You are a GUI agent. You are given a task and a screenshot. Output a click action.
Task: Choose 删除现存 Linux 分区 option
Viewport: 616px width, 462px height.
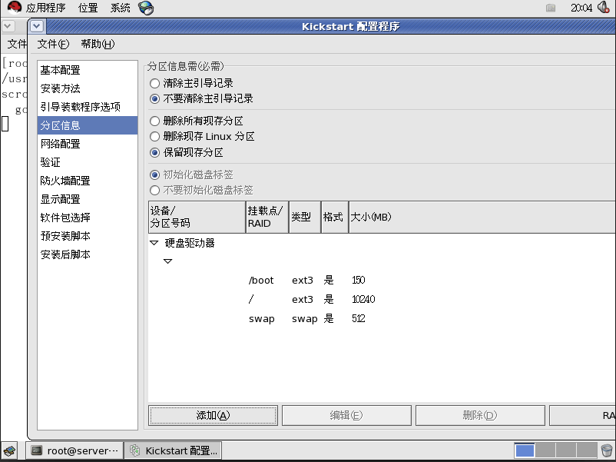click(202, 136)
